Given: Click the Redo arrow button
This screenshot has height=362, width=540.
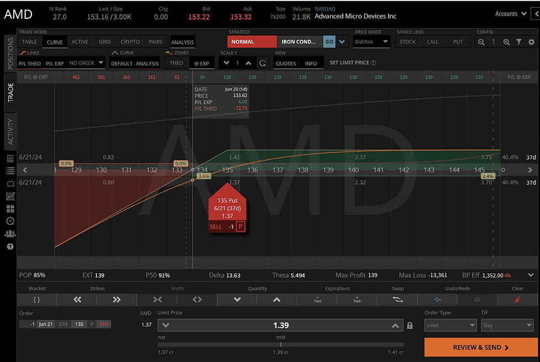Looking at the screenshot, I should [477, 300].
